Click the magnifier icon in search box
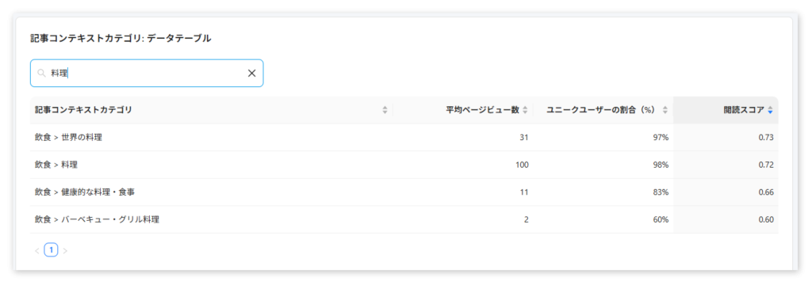This screenshot has height=285, width=812. 41,74
